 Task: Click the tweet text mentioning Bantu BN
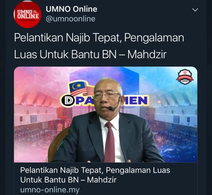(x=99, y=46)
